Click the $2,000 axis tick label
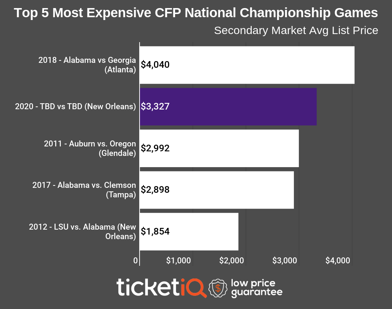Viewport: 392px width, 309px height. tap(231, 261)
